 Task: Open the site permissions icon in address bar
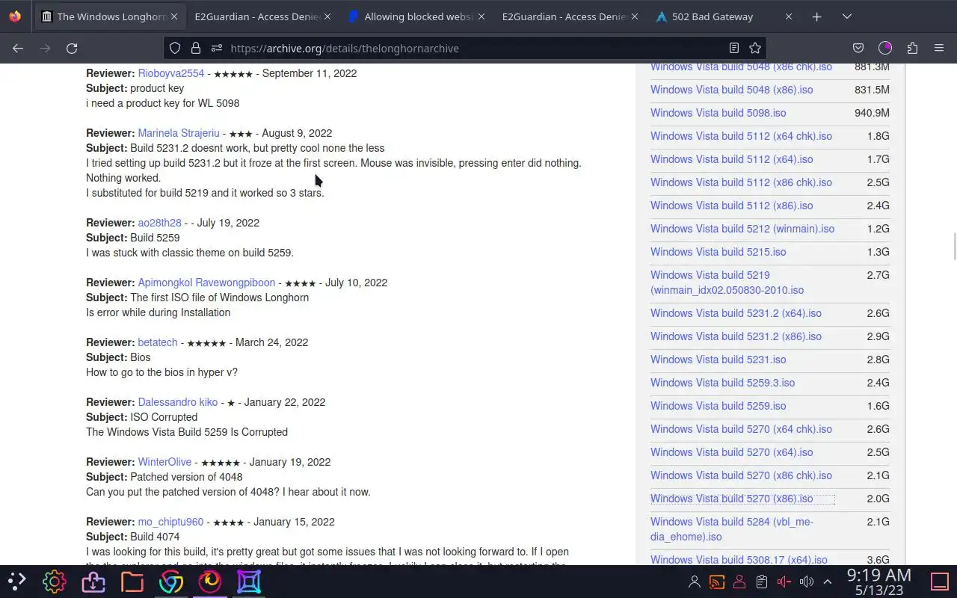coord(217,48)
